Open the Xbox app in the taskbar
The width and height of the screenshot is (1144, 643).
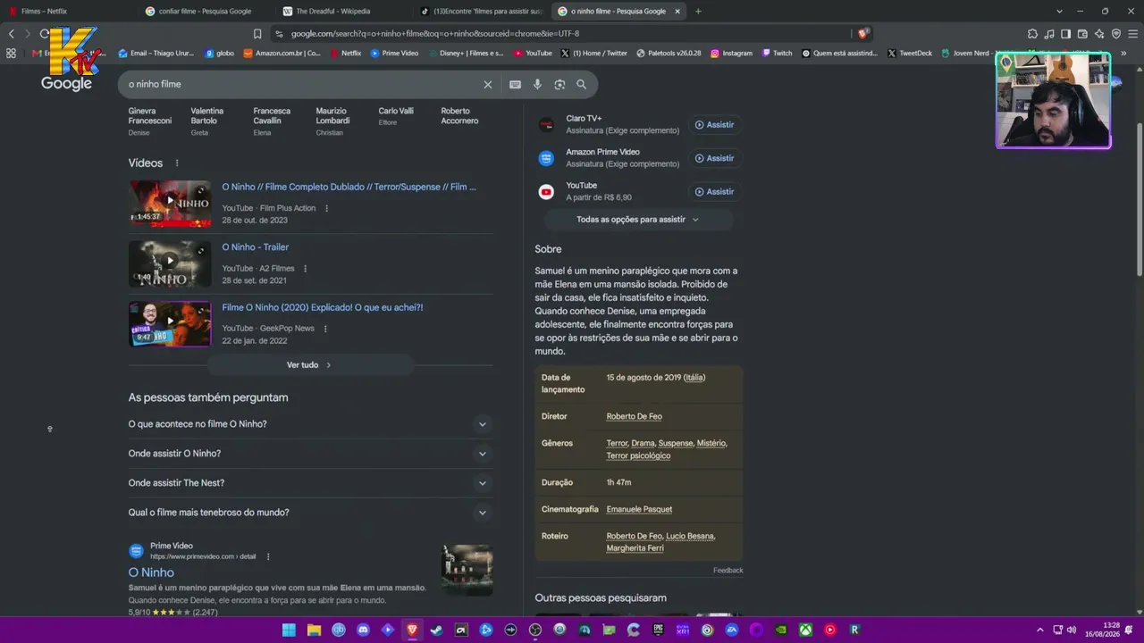click(805, 630)
